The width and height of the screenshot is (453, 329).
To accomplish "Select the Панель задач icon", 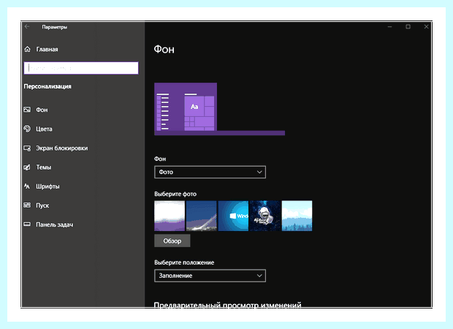I will [27, 224].
